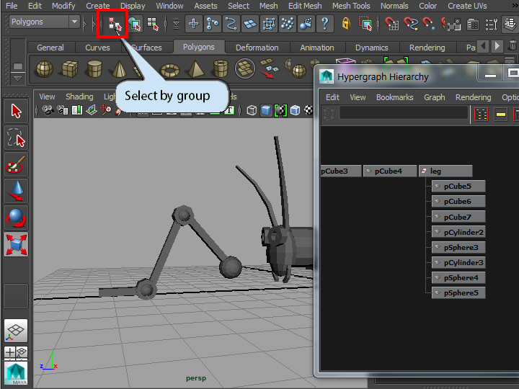The image size is (519, 389).
Task: Toggle curve selection mask icon
Action: pos(231,24)
